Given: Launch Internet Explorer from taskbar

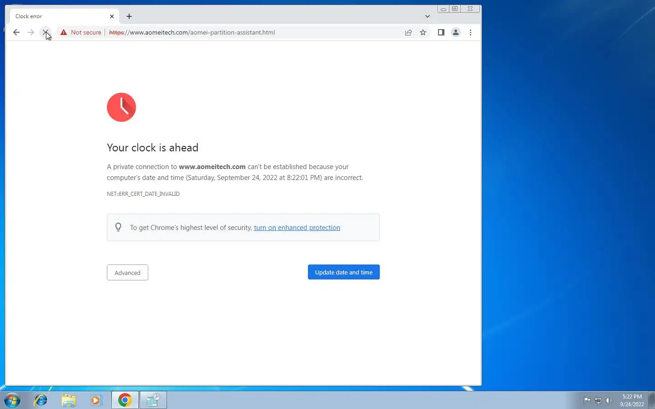Looking at the screenshot, I should pyautogui.click(x=41, y=400).
